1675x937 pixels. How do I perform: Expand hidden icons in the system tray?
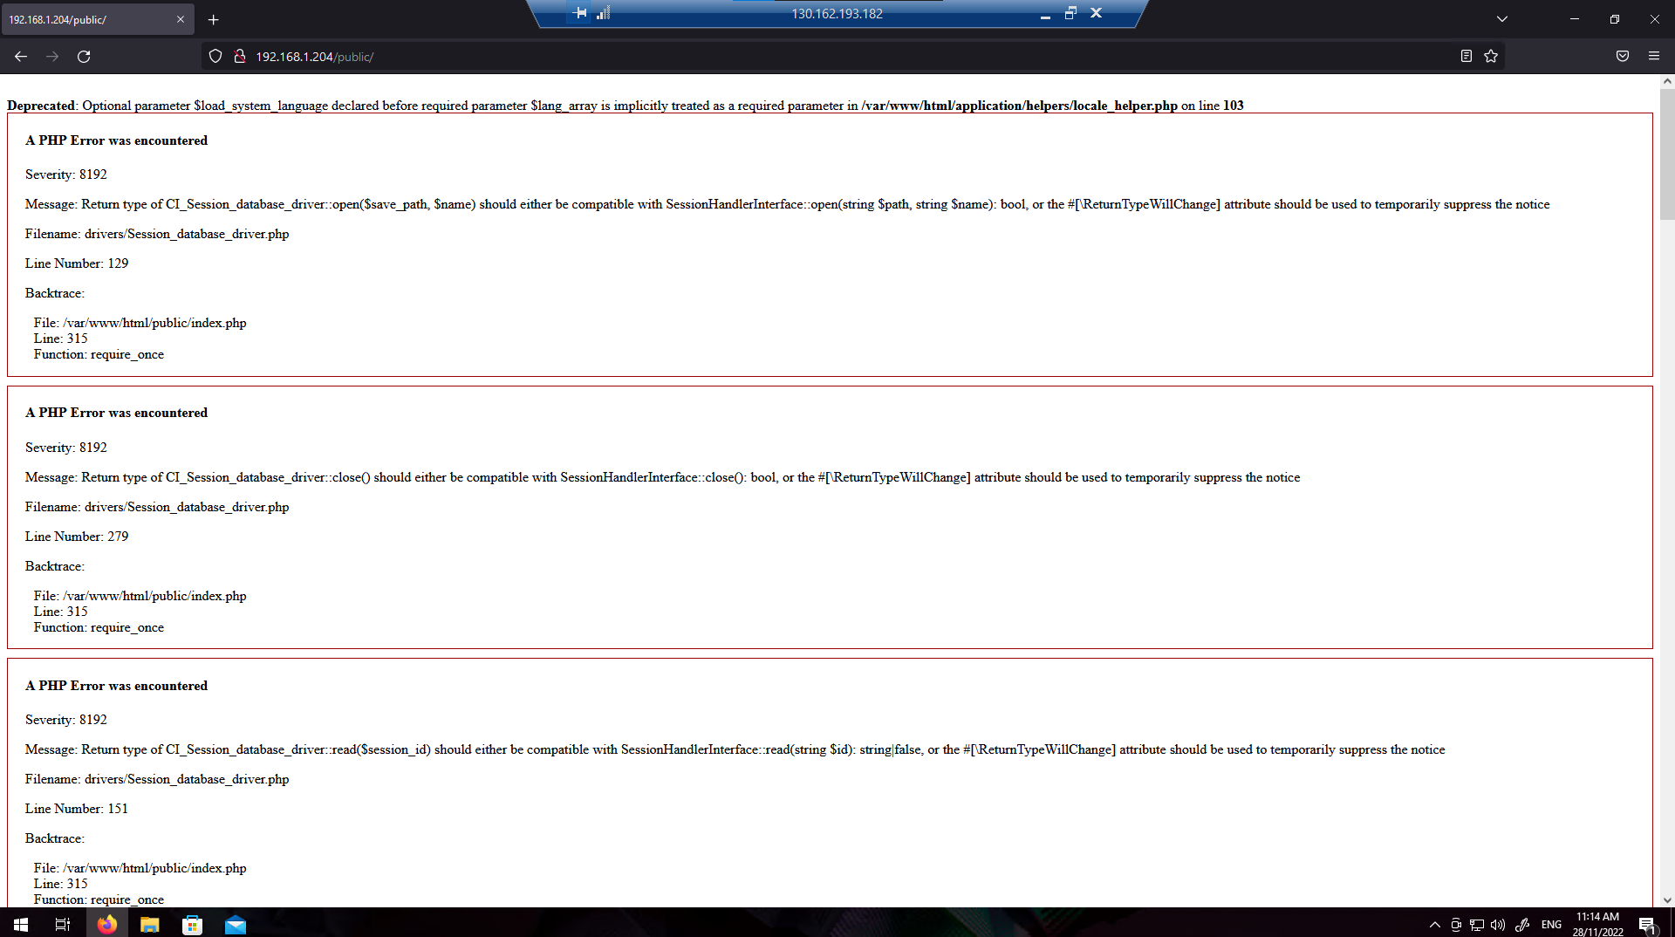1433,924
